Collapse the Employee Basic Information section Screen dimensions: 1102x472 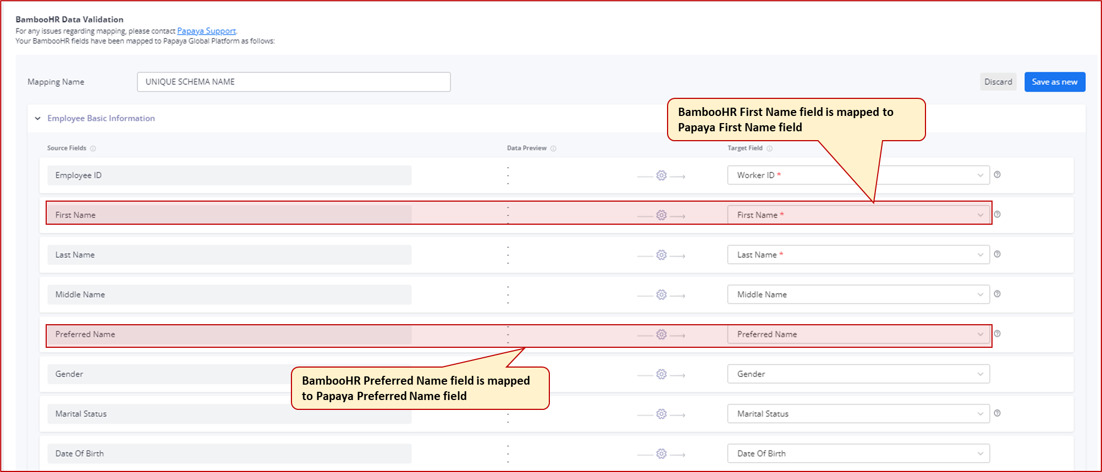pos(38,118)
